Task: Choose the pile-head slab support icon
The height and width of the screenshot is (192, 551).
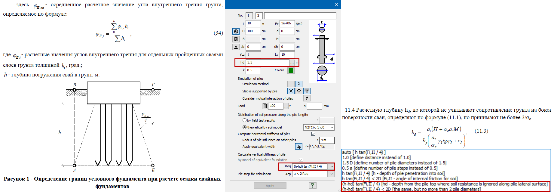Action: click(307, 91)
